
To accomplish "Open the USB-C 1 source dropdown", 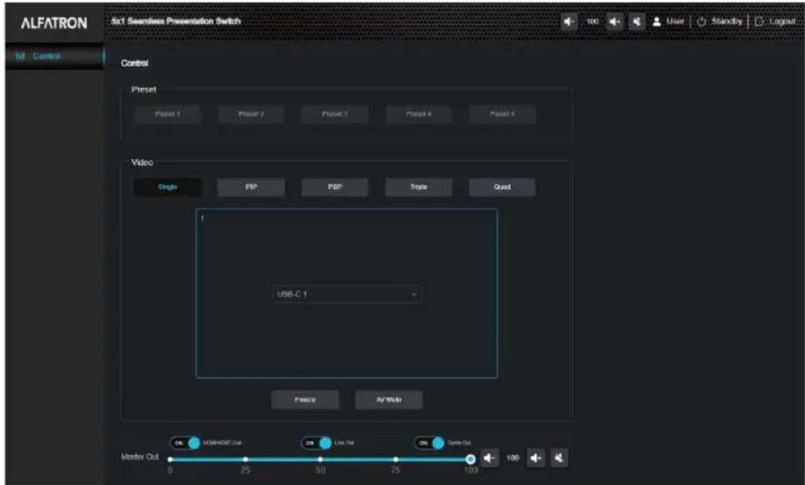I will tap(347, 294).
